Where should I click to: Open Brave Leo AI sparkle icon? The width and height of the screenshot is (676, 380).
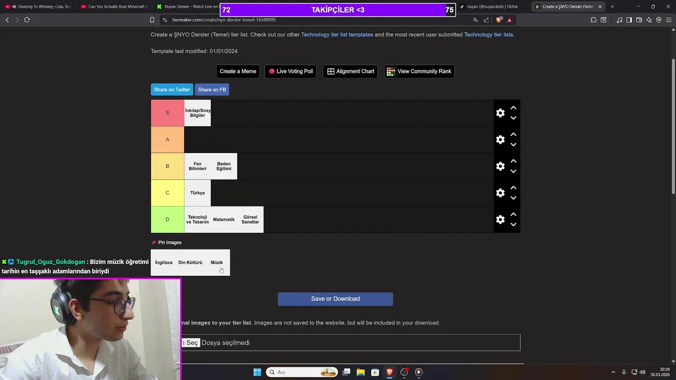point(649,20)
